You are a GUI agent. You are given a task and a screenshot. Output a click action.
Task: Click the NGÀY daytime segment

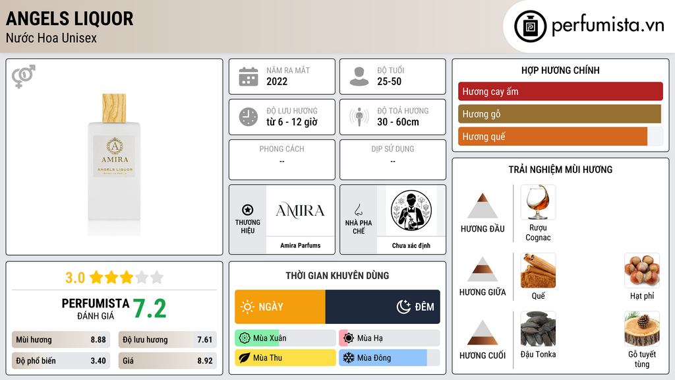[279, 307]
